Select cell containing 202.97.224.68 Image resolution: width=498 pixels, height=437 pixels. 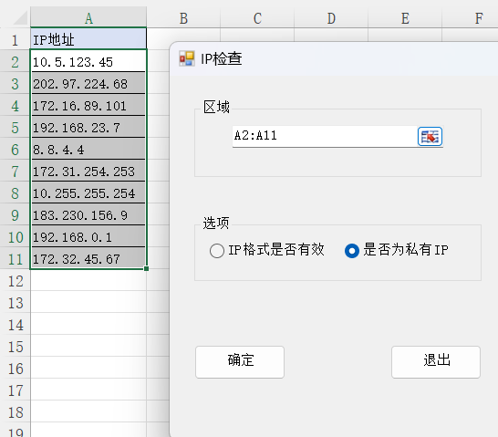pos(88,84)
